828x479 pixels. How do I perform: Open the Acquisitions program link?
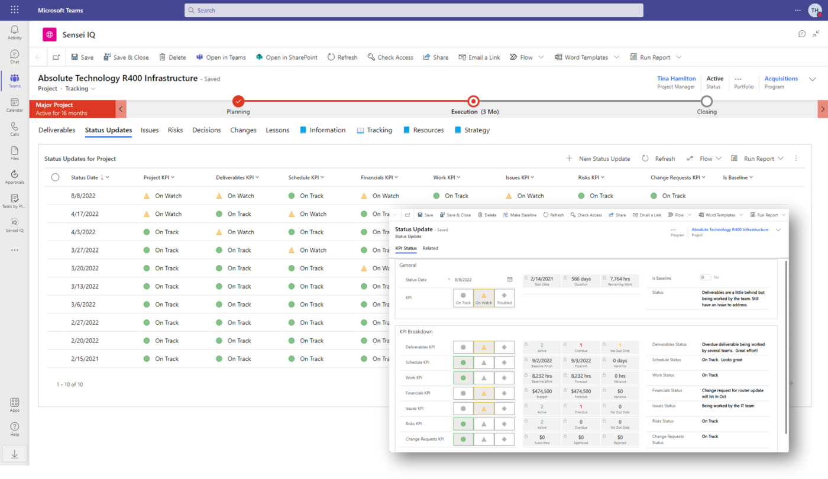tap(781, 79)
